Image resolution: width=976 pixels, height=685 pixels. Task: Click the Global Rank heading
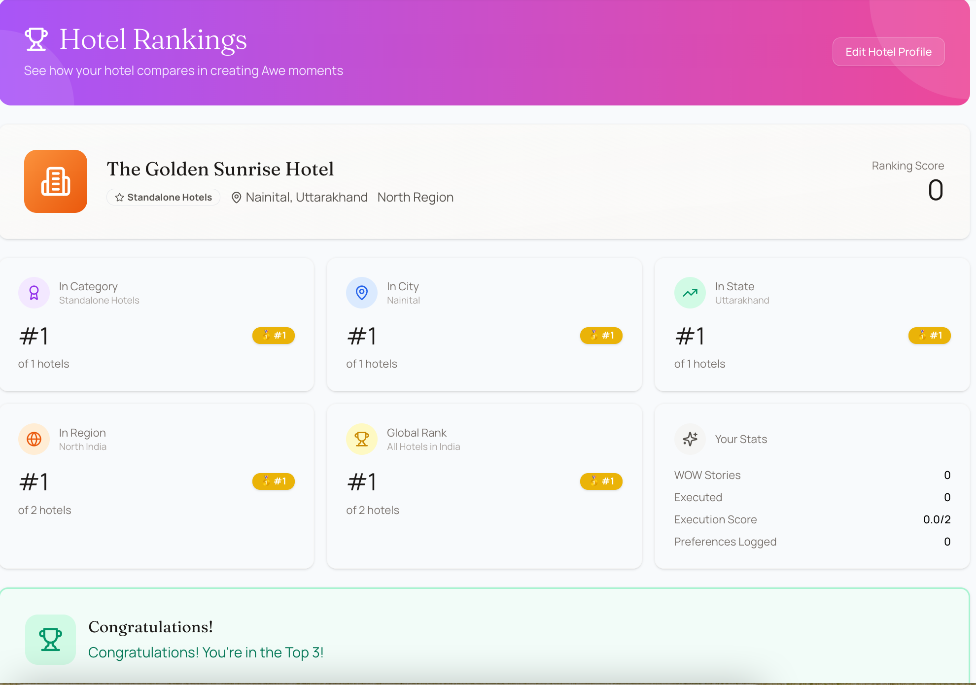pyautogui.click(x=417, y=433)
